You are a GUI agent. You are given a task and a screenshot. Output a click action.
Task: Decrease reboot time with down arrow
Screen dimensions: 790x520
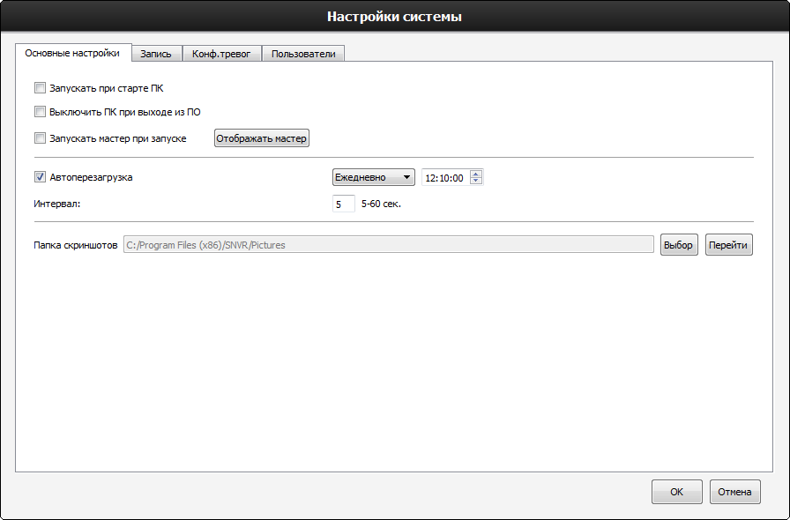click(475, 181)
